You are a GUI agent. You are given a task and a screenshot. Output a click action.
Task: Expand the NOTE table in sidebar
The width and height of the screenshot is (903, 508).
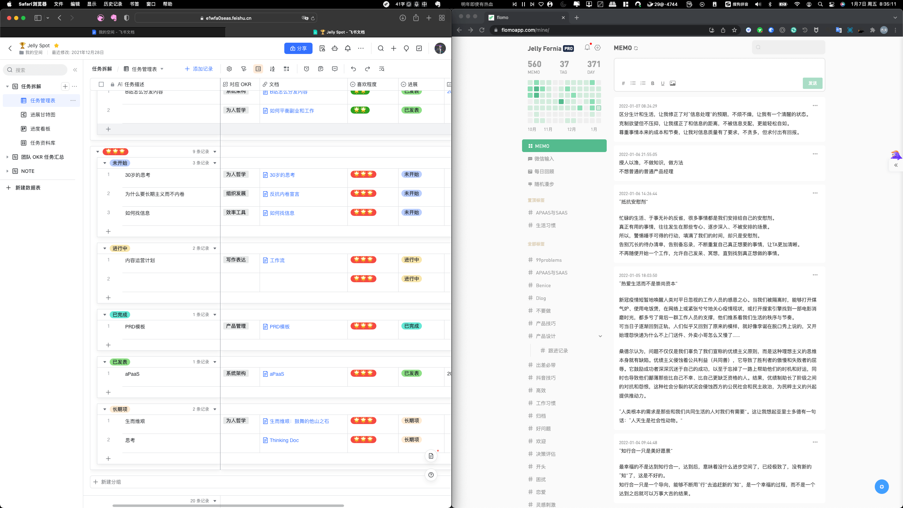[x=7, y=171]
